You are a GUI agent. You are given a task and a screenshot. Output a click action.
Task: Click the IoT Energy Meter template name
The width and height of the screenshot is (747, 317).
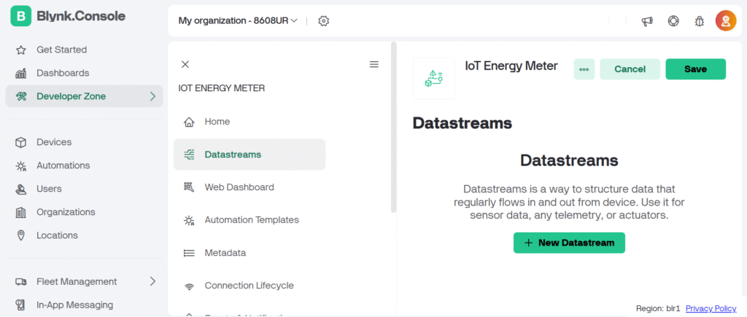pos(511,66)
